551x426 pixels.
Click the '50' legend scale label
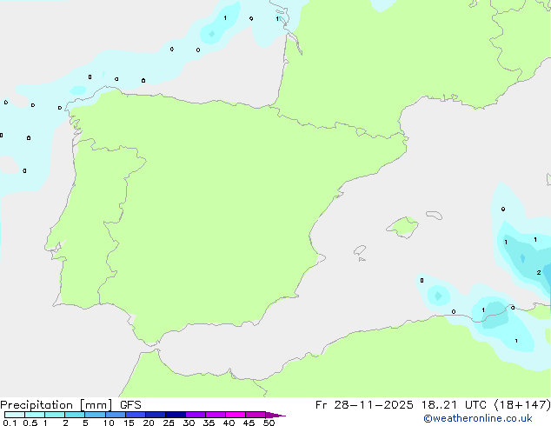pos(269,423)
